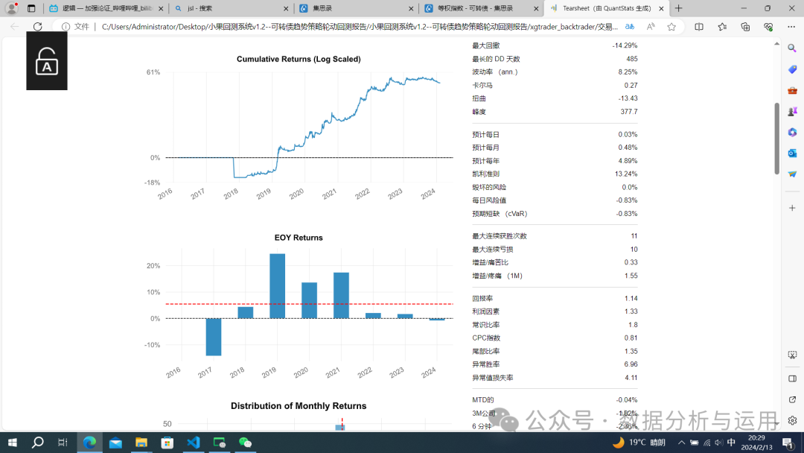The width and height of the screenshot is (804, 453).
Task: Click the 2021 bar in EOY Returns
Action: pyautogui.click(x=341, y=296)
